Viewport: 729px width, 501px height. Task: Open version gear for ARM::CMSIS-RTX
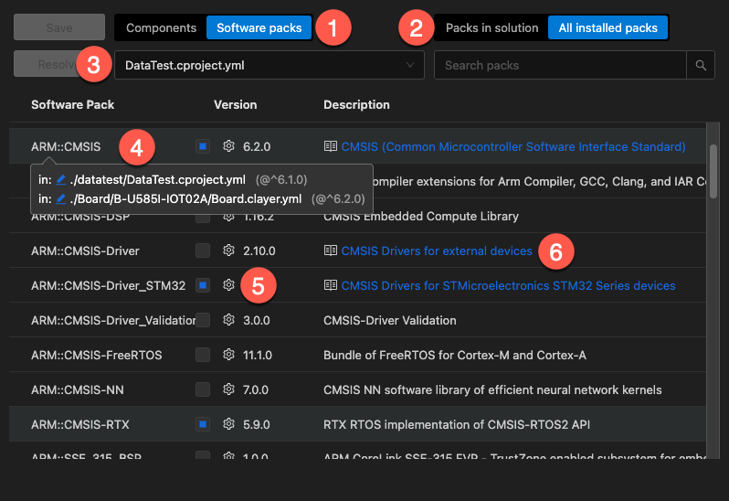click(x=228, y=424)
